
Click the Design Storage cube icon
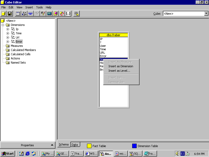tap(56, 13)
